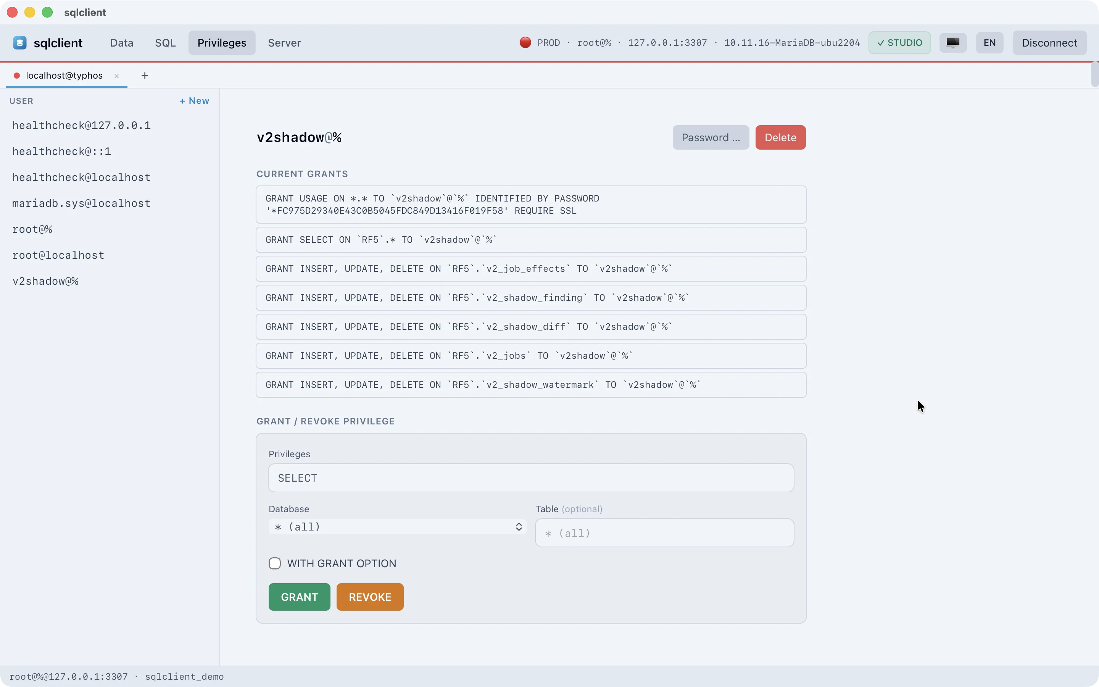Click the 10.11.16-MariaDB-ubu2204 version text
Screen dimensions: 1099x687
(x=791, y=43)
